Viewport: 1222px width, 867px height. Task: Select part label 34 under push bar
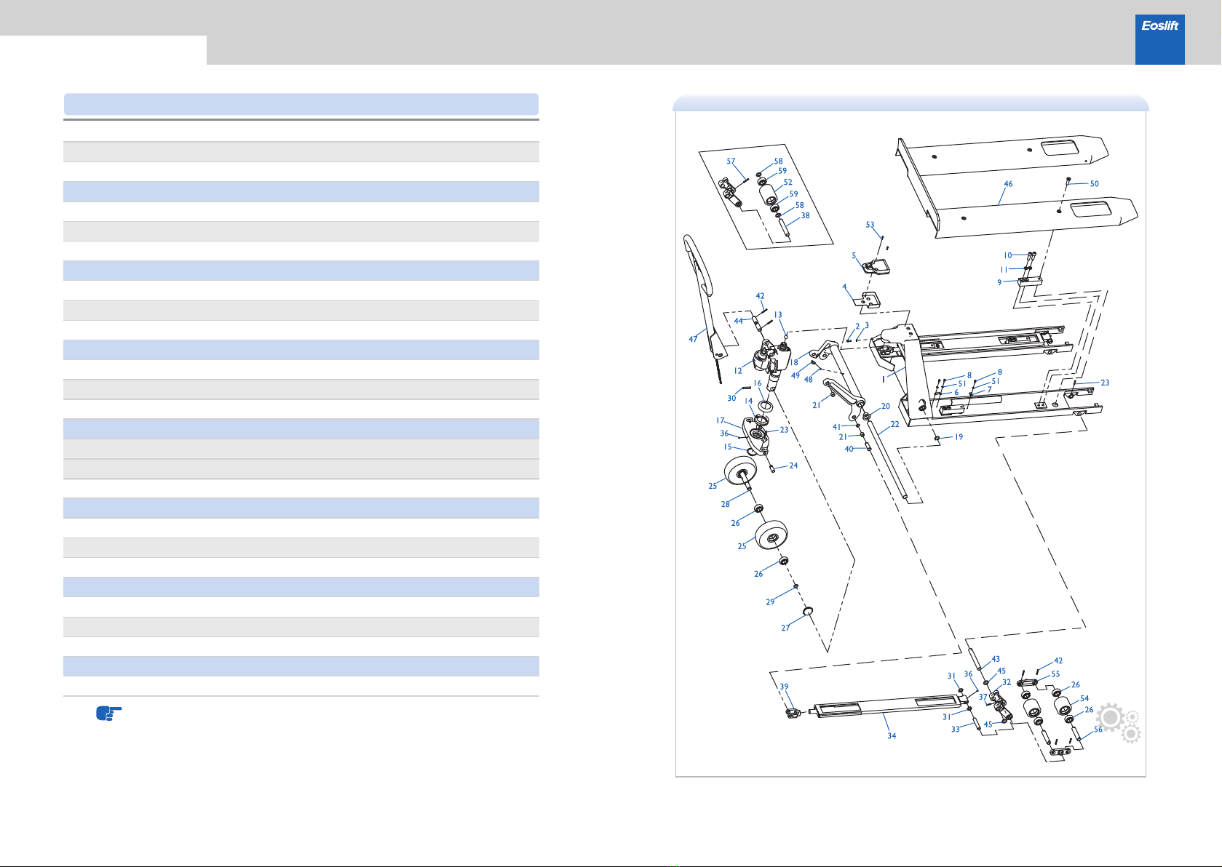pyautogui.click(x=892, y=736)
